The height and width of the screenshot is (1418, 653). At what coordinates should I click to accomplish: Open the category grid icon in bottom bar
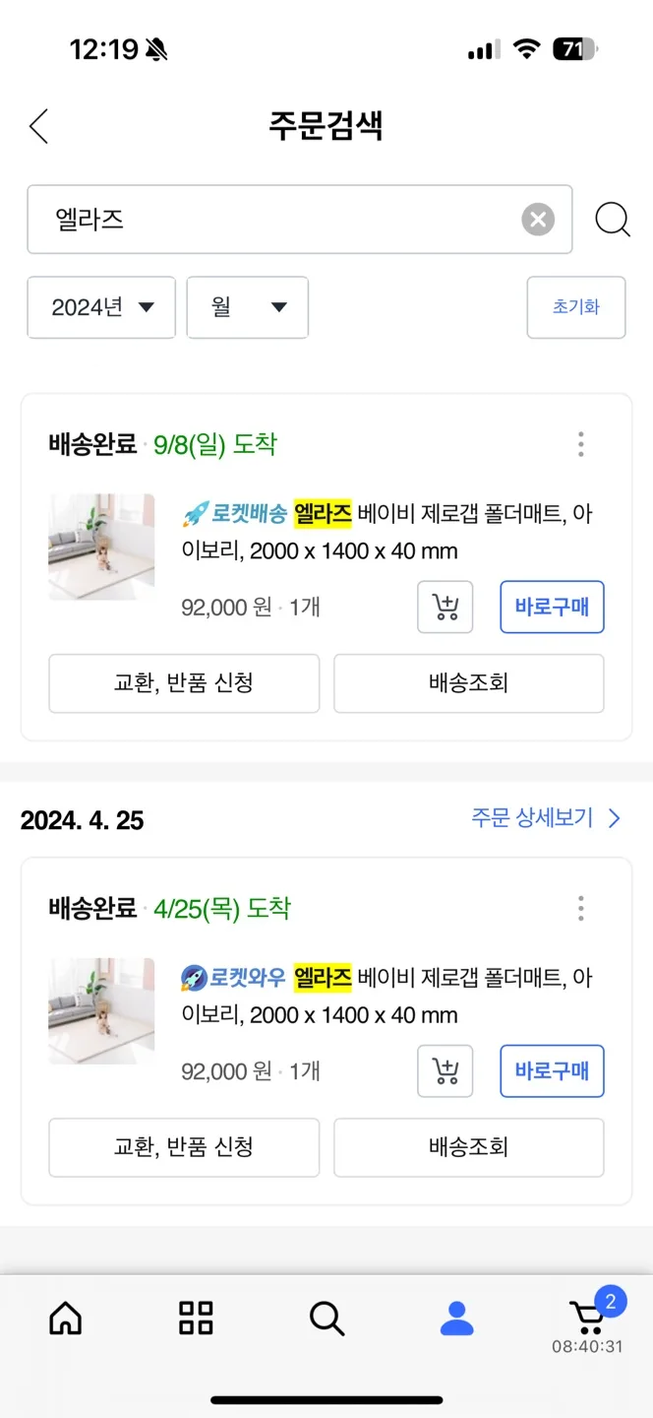(196, 1319)
